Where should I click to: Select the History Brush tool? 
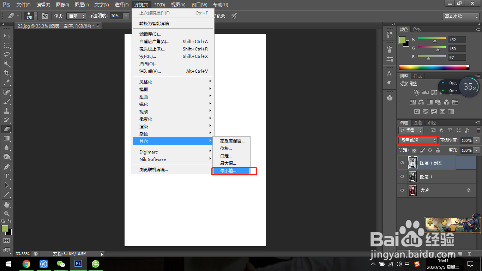pos(7,120)
